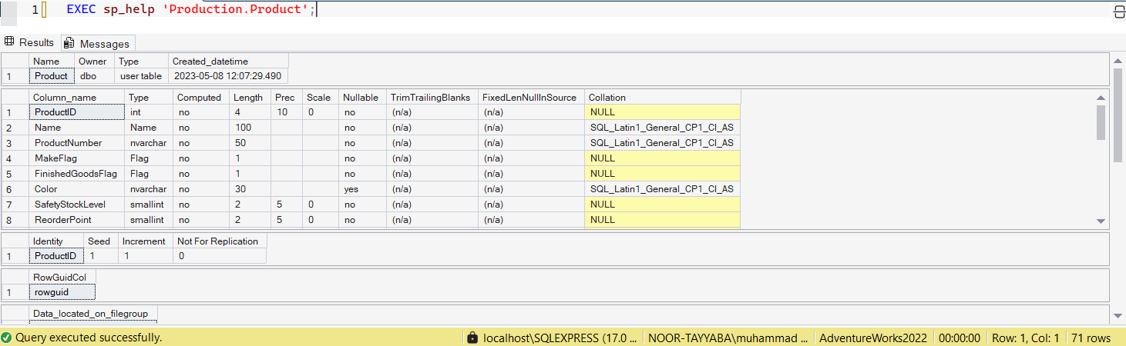Screen dimensions: 1126x346
Task: Select the Collation column header
Action: coord(663,98)
